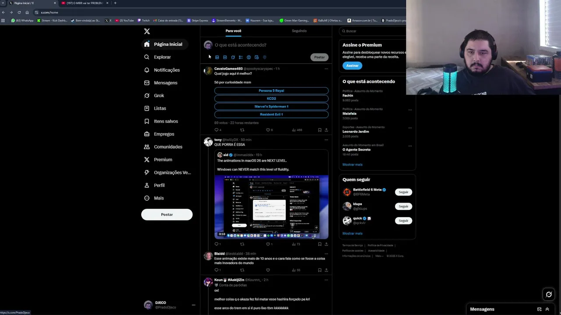Repost the CavaloGames493 poll post
Viewport: 561px width, 315px height.
[x=242, y=130]
